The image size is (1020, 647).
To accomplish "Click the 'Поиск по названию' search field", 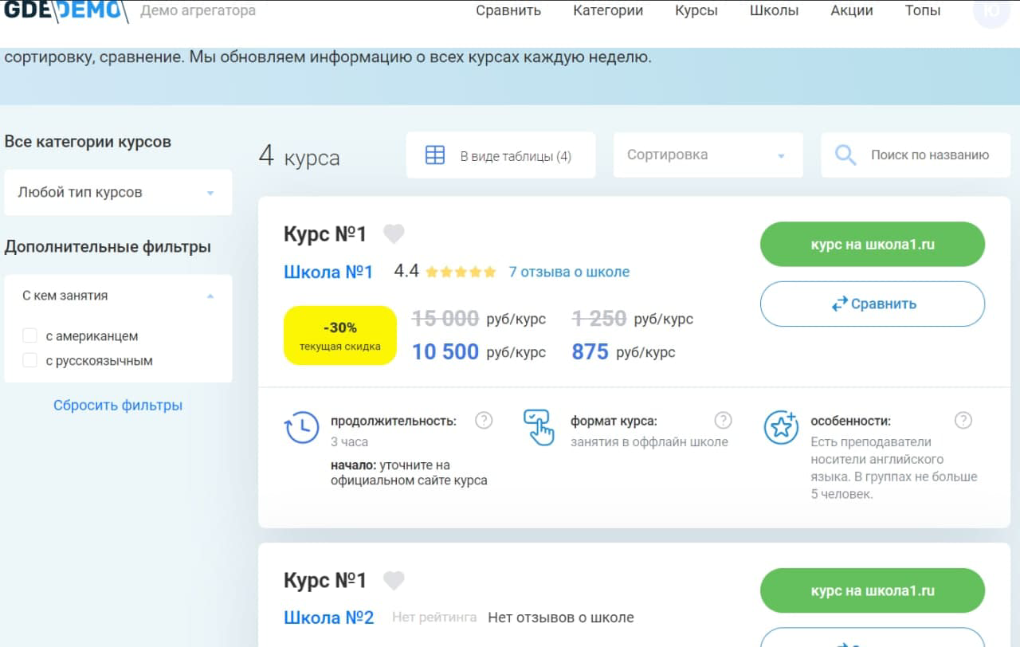I will pyautogui.click(x=916, y=155).
